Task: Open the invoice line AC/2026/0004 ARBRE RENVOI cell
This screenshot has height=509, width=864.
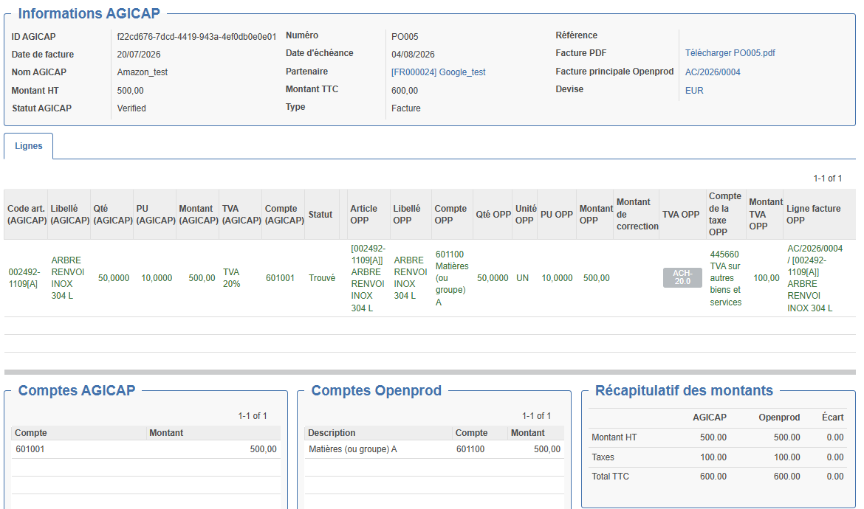Action: click(x=818, y=278)
